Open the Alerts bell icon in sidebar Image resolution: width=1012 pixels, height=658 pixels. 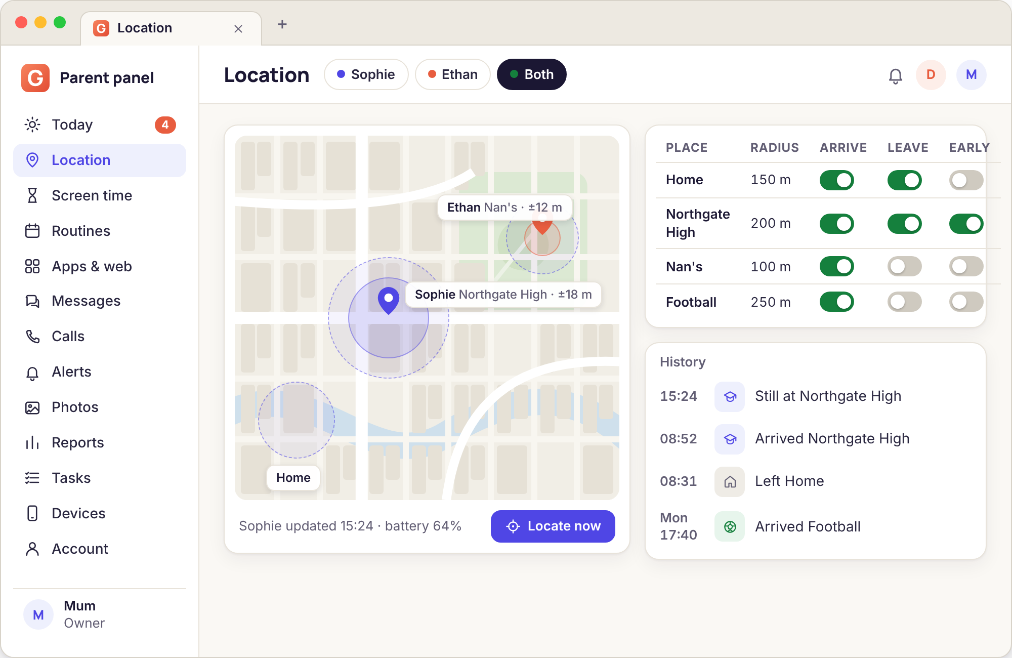[x=32, y=373]
